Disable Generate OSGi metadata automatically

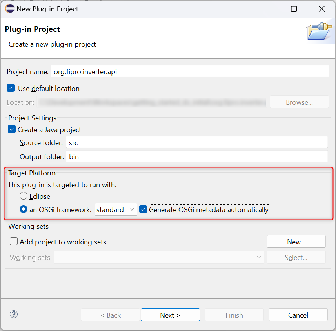pyautogui.click(x=143, y=209)
